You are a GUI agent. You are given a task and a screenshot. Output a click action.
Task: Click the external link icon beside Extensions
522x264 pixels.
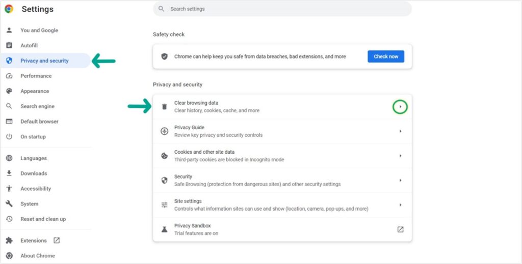pyautogui.click(x=57, y=241)
